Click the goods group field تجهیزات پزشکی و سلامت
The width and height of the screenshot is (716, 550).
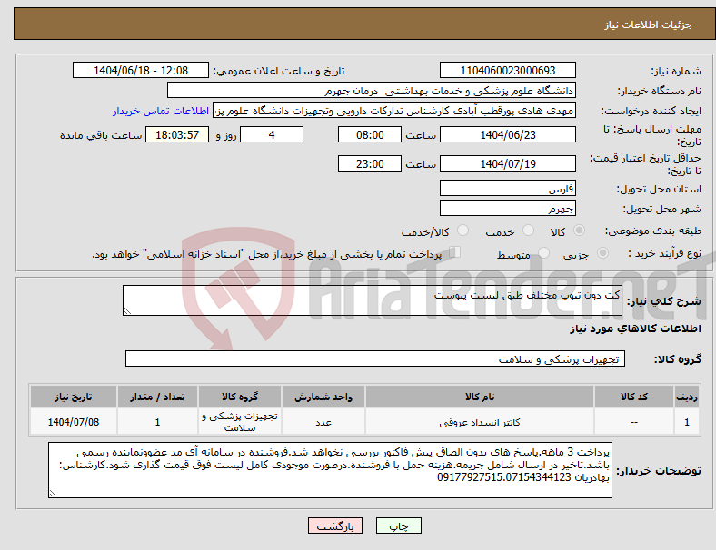(375, 358)
